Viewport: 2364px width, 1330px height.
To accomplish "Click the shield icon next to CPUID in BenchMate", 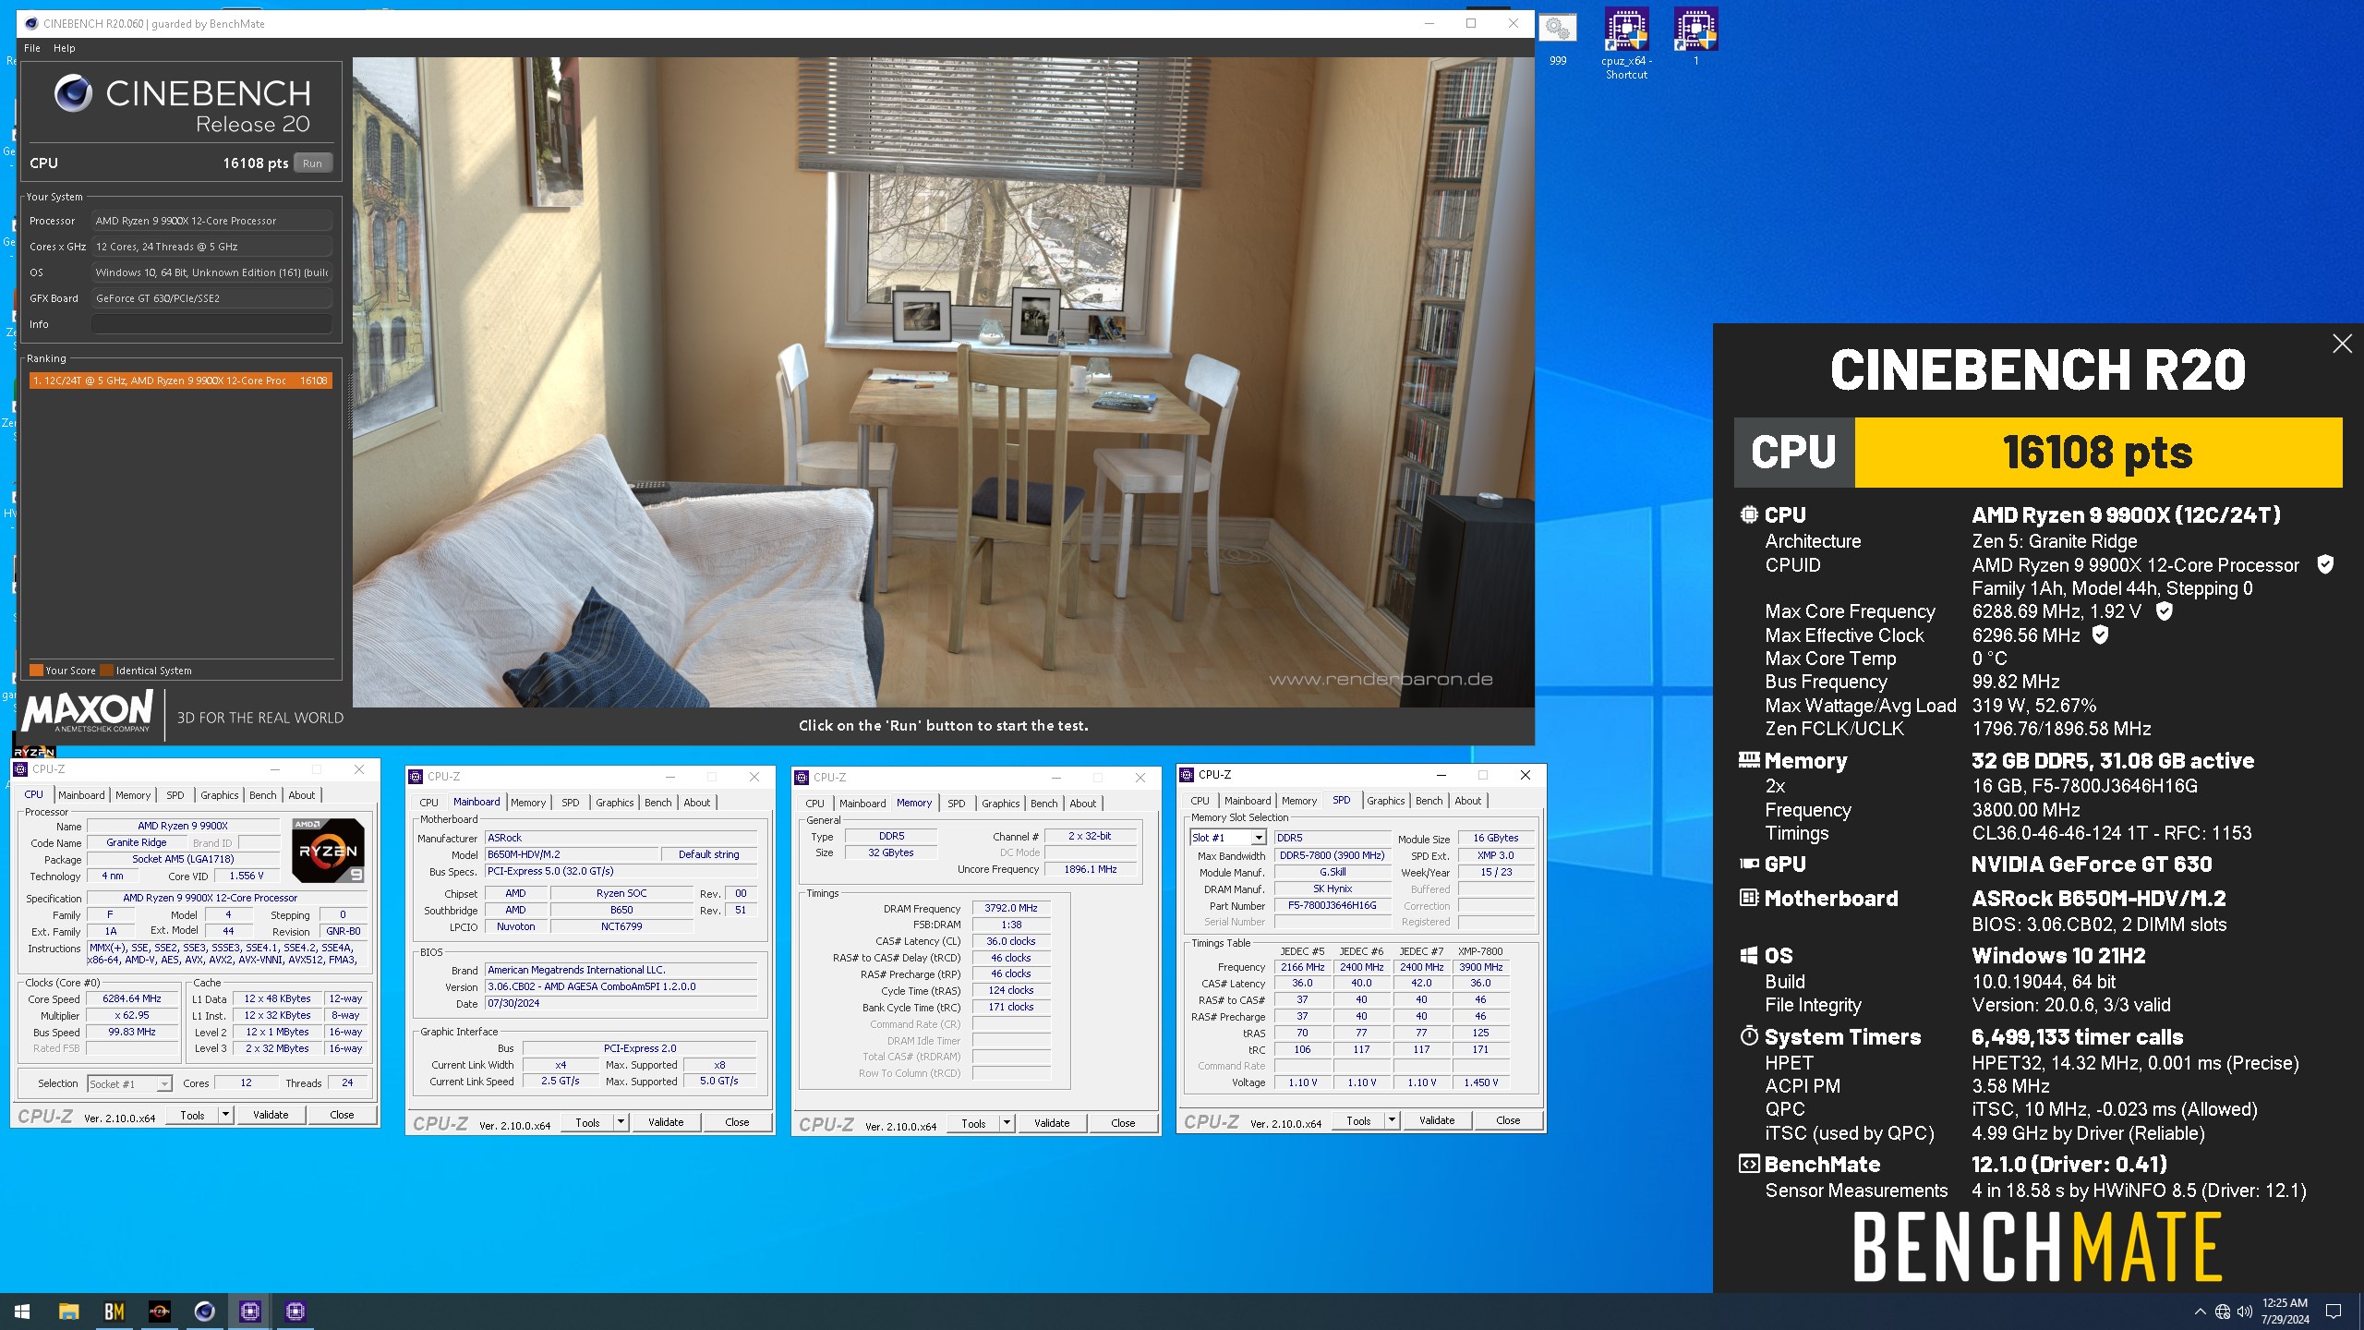I will click(x=2325, y=564).
